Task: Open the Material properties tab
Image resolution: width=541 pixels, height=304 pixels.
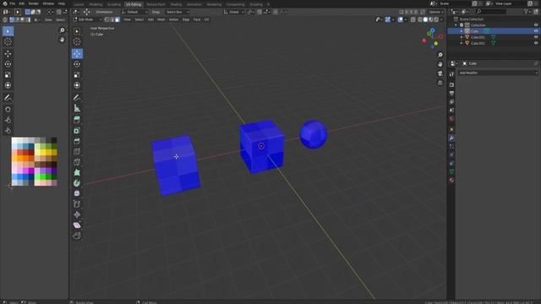Action: 451,180
